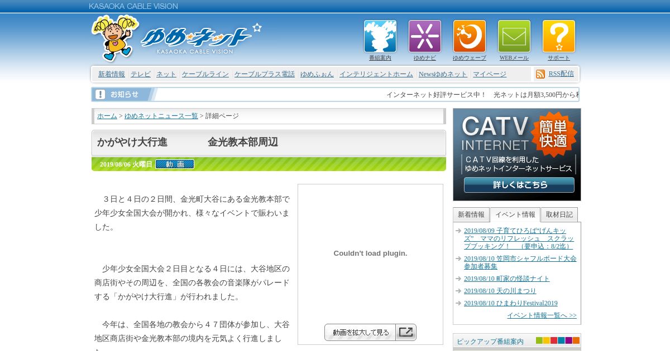Click the 動画 video badge
670x351 pixels.
tap(175, 164)
